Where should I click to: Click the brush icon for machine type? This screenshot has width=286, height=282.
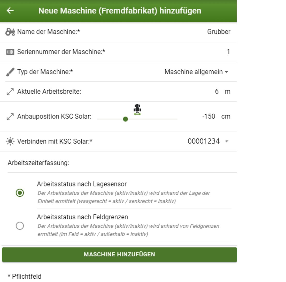[x=10, y=72]
